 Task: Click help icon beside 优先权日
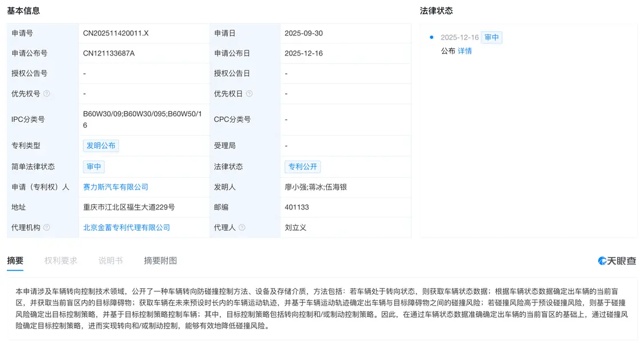(249, 94)
